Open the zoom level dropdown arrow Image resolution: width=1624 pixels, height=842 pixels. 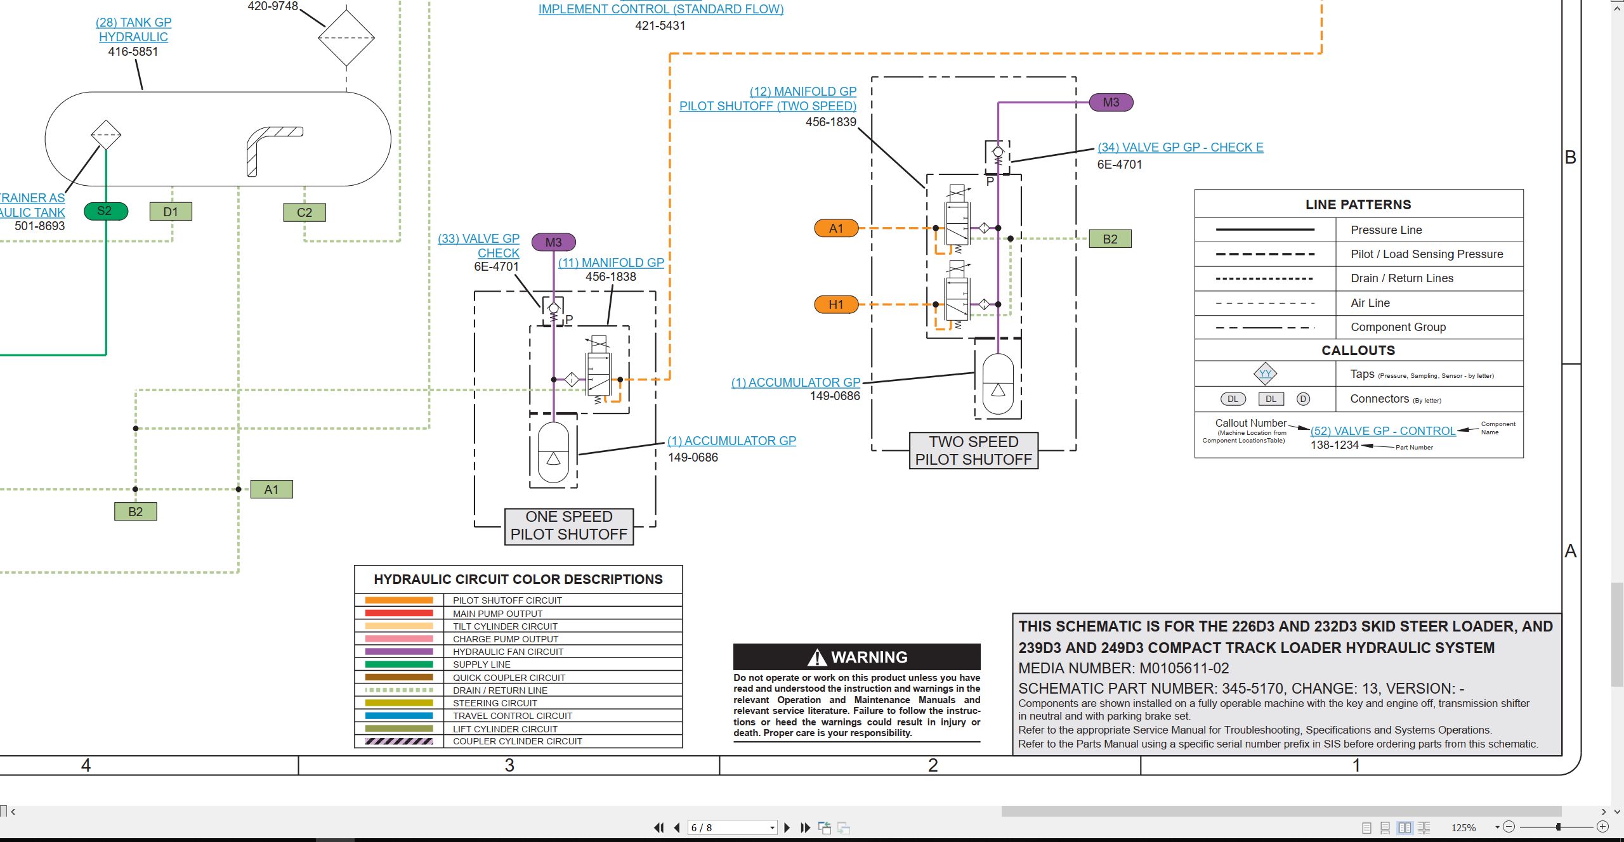pyautogui.click(x=1497, y=827)
